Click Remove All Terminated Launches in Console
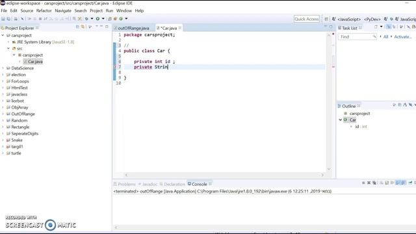 point(374,183)
